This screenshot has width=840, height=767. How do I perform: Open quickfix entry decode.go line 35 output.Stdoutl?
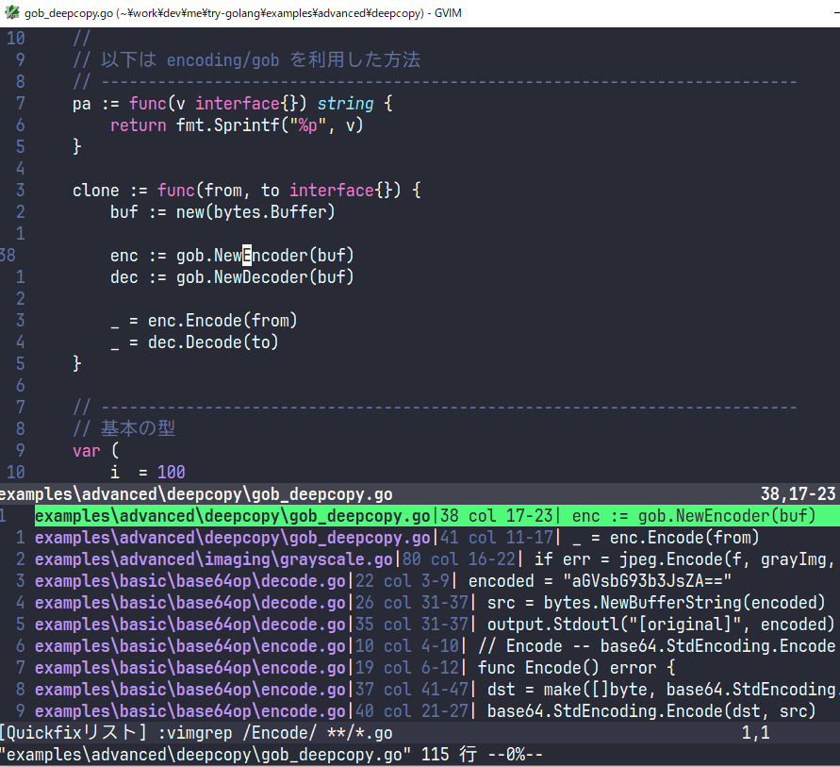(435, 625)
